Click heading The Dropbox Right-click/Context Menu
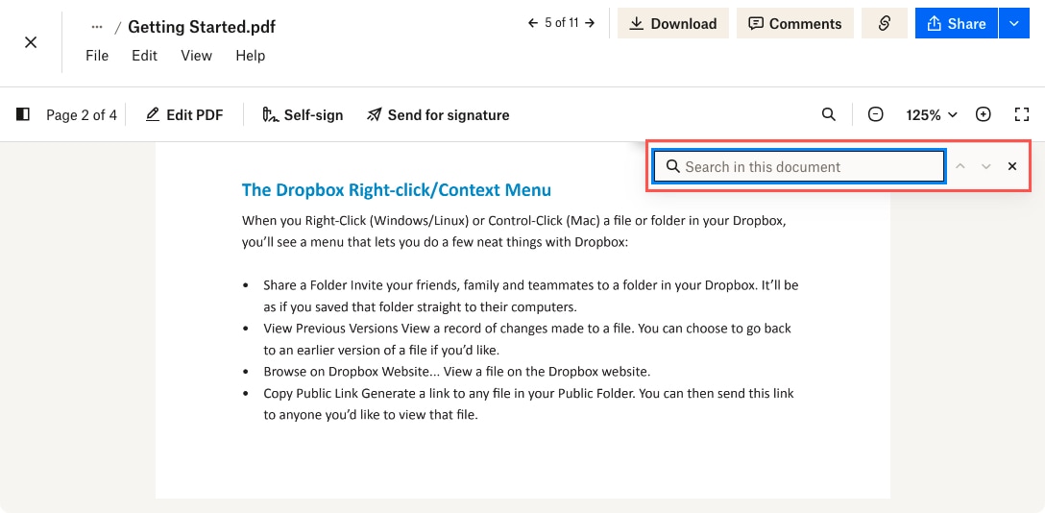 [396, 190]
